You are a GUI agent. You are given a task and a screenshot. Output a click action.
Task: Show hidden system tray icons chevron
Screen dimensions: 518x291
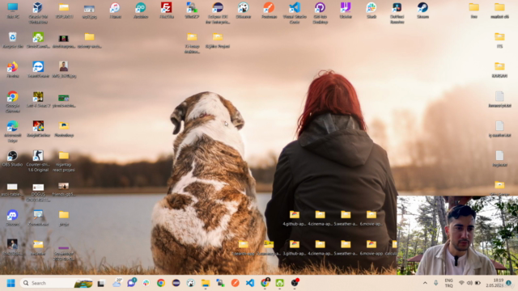click(425, 283)
